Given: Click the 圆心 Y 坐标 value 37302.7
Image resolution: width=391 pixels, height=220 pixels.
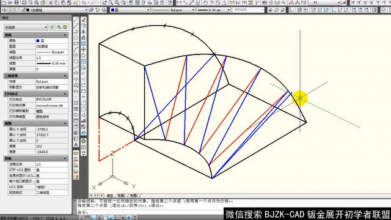Looking at the screenshot, I should [x=52, y=135].
